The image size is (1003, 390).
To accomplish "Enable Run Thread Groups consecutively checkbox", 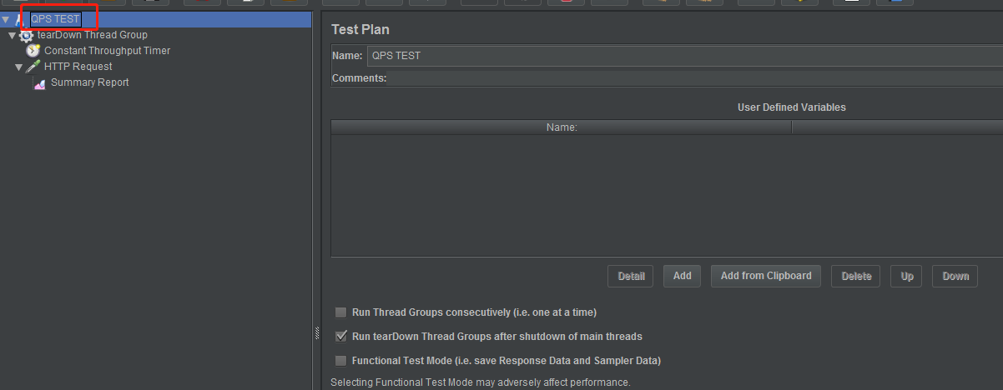I will 340,312.
